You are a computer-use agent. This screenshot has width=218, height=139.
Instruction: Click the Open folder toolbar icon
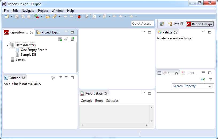tap(48, 17)
